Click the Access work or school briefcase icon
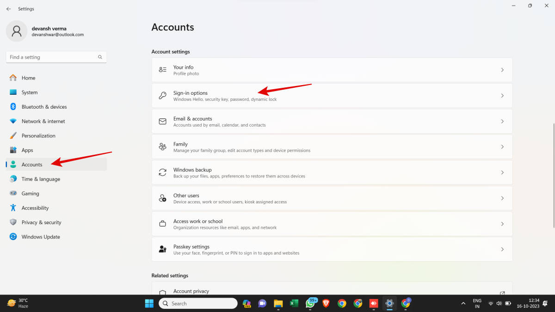 click(162, 224)
